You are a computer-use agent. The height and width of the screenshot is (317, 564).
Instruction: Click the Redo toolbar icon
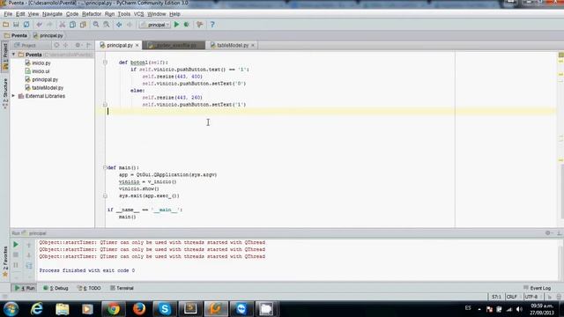pos(49,25)
